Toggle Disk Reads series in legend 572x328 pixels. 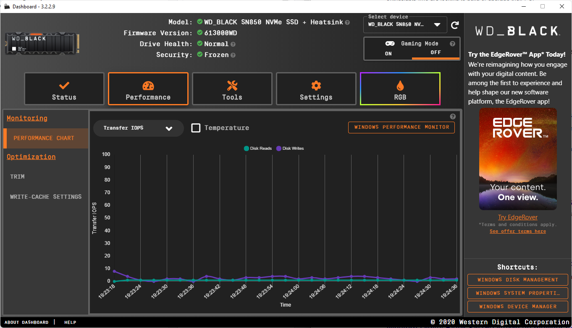tap(258, 148)
